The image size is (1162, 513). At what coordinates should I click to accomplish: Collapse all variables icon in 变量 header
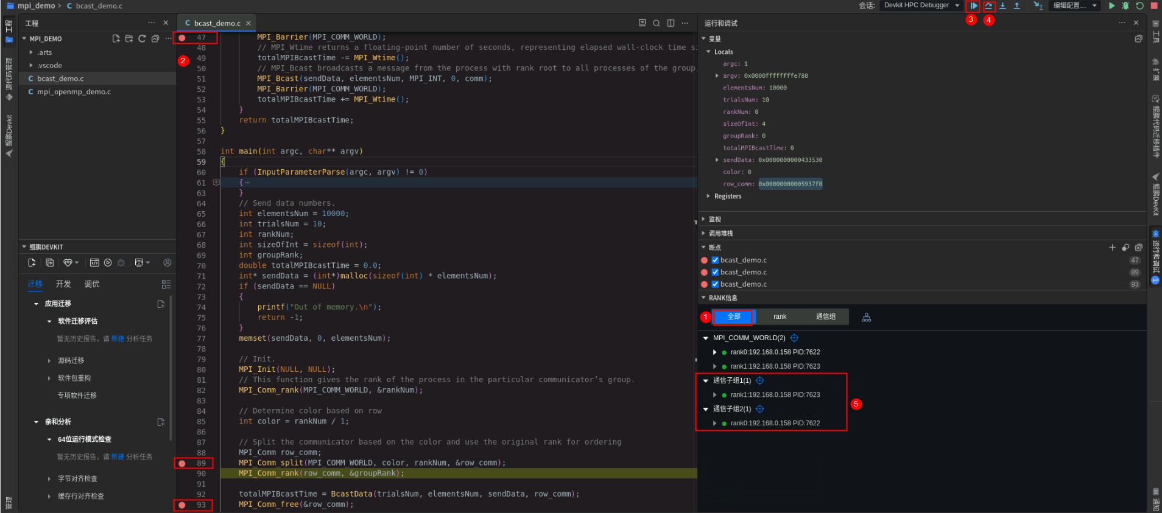coord(1138,38)
